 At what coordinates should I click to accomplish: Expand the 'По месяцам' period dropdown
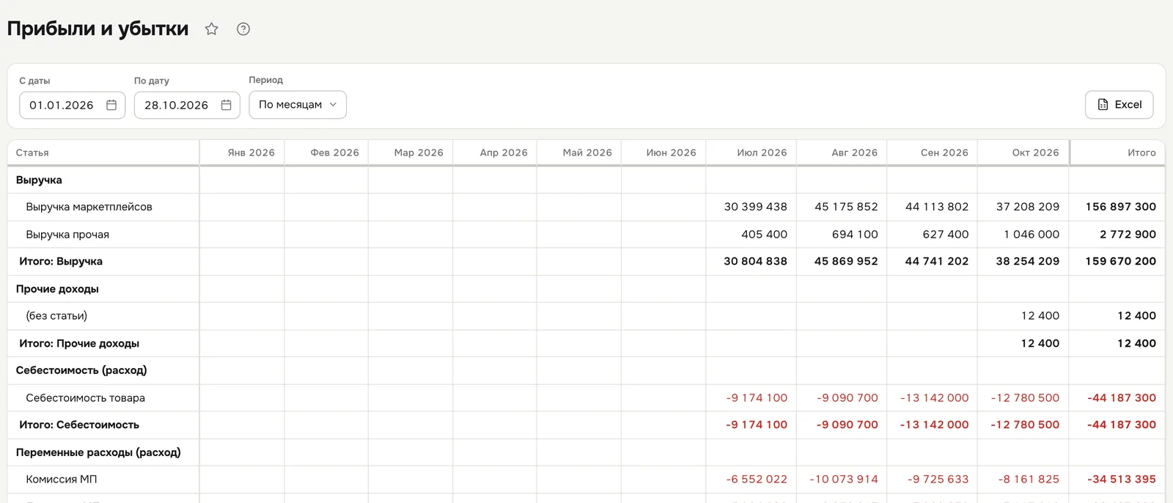tap(298, 105)
